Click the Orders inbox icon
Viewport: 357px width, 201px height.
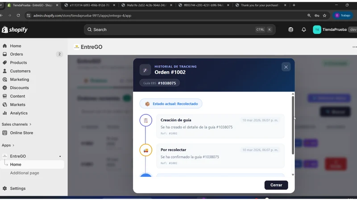click(x=5, y=54)
